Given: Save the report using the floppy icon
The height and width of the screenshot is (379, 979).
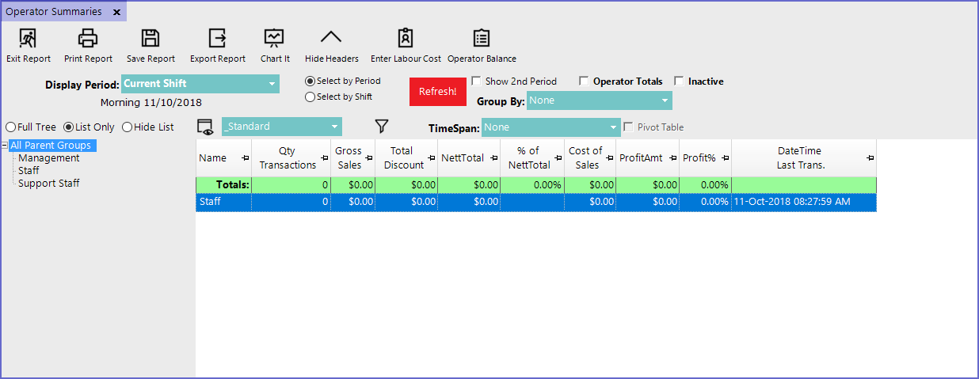Looking at the screenshot, I should coord(150,38).
